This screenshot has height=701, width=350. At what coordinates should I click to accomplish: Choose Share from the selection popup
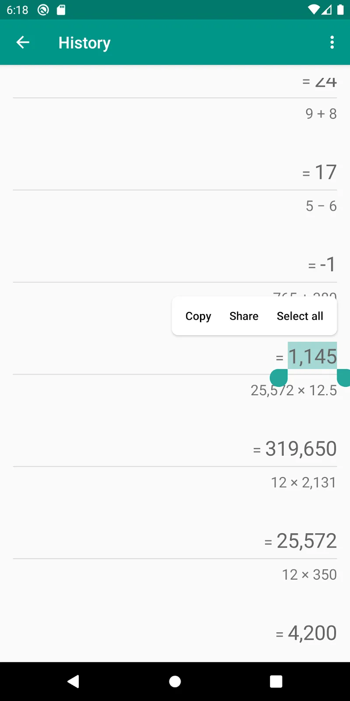coord(244,316)
